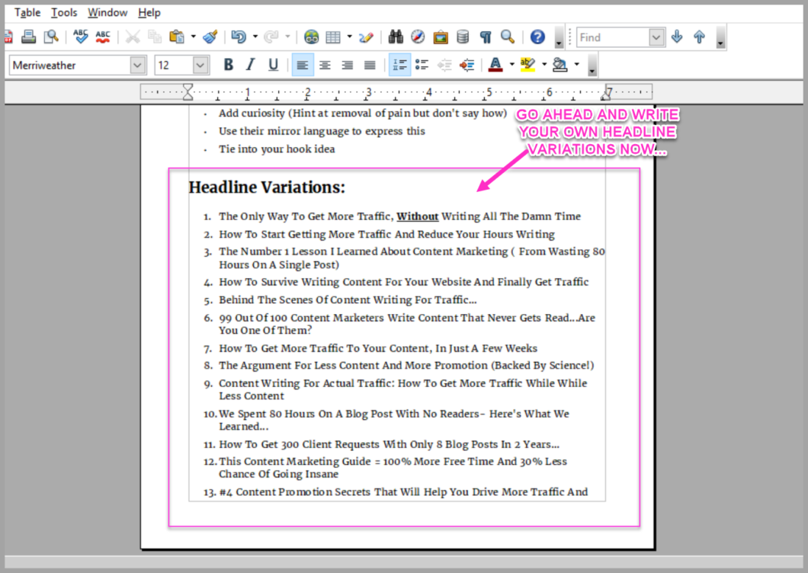The image size is (808, 573).
Task: Expand the Undo history dropdown arrow
Action: (255, 37)
